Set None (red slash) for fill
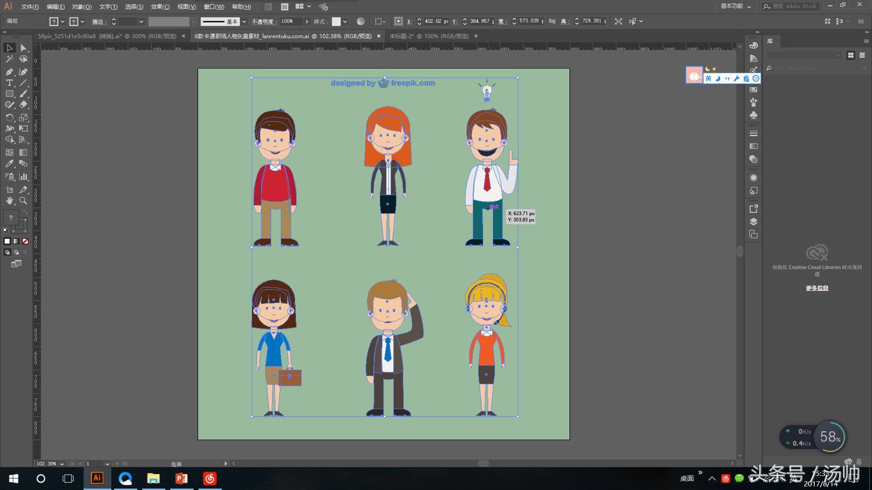The height and width of the screenshot is (490, 872). click(x=25, y=241)
